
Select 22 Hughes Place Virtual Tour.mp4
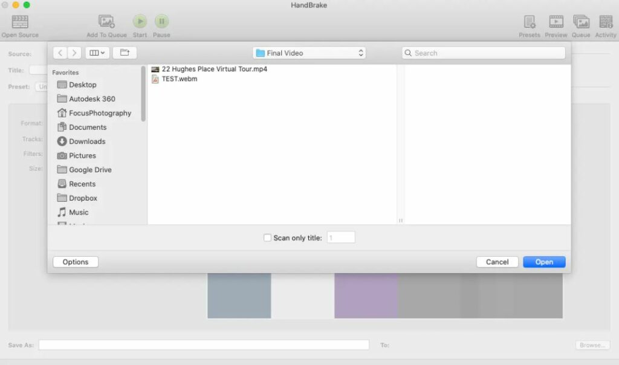(x=209, y=69)
